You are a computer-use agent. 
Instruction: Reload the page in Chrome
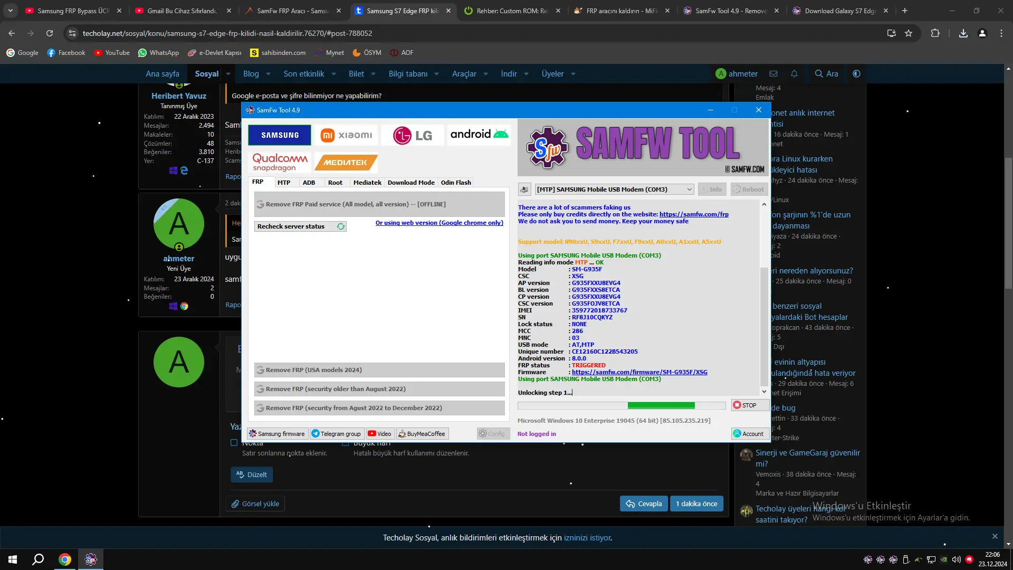tap(50, 33)
